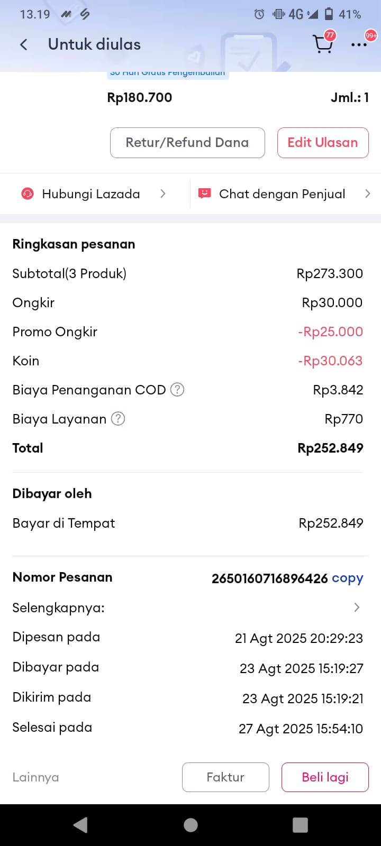Image resolution: width=381 pixels, height=846 pixels.
Task: Expand Chat dengan Penjual chevron arrow
Action: click(x=367, y=194)
